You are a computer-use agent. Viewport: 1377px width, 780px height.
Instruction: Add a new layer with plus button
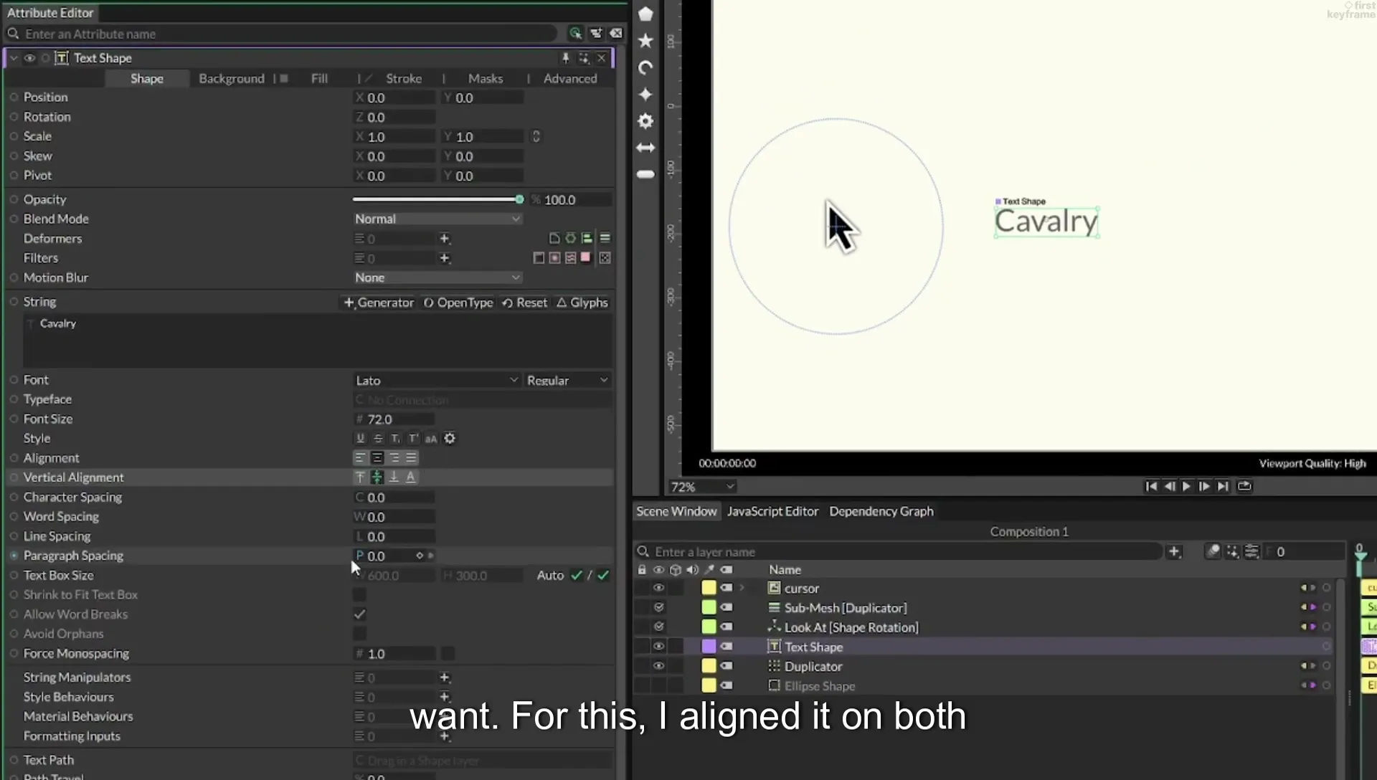tap(1174, 551)
